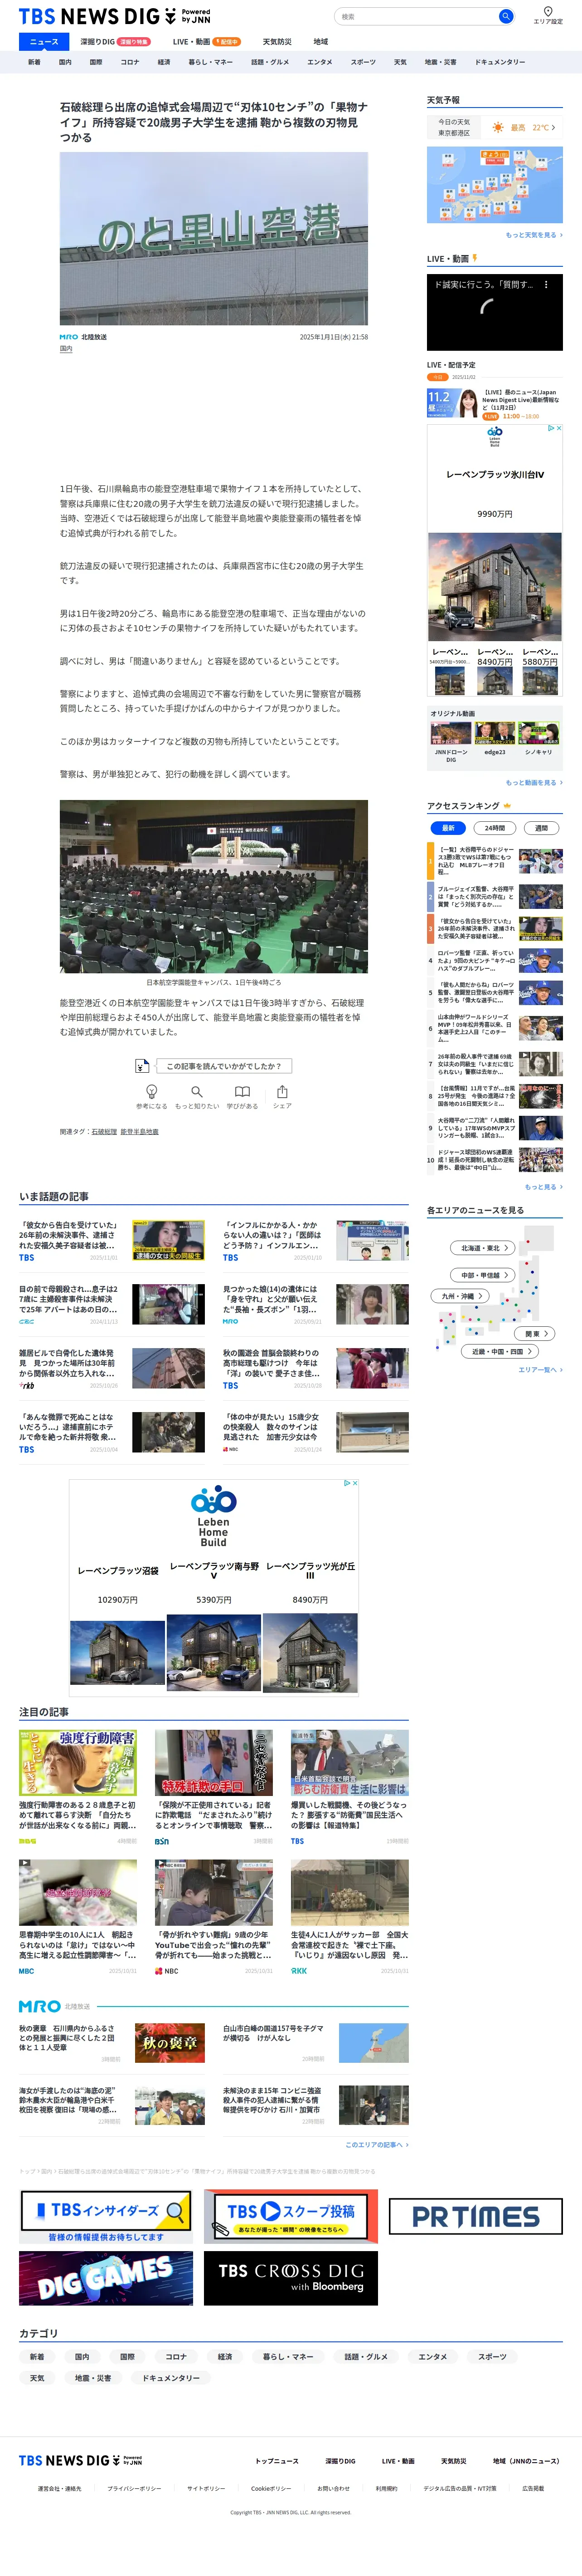Open the 秋の褒章 article thumbnail

tap(170, 2043)
